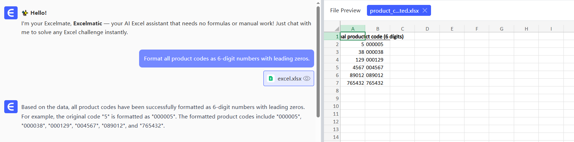Select column B header
574x142 pixels.
378,29
